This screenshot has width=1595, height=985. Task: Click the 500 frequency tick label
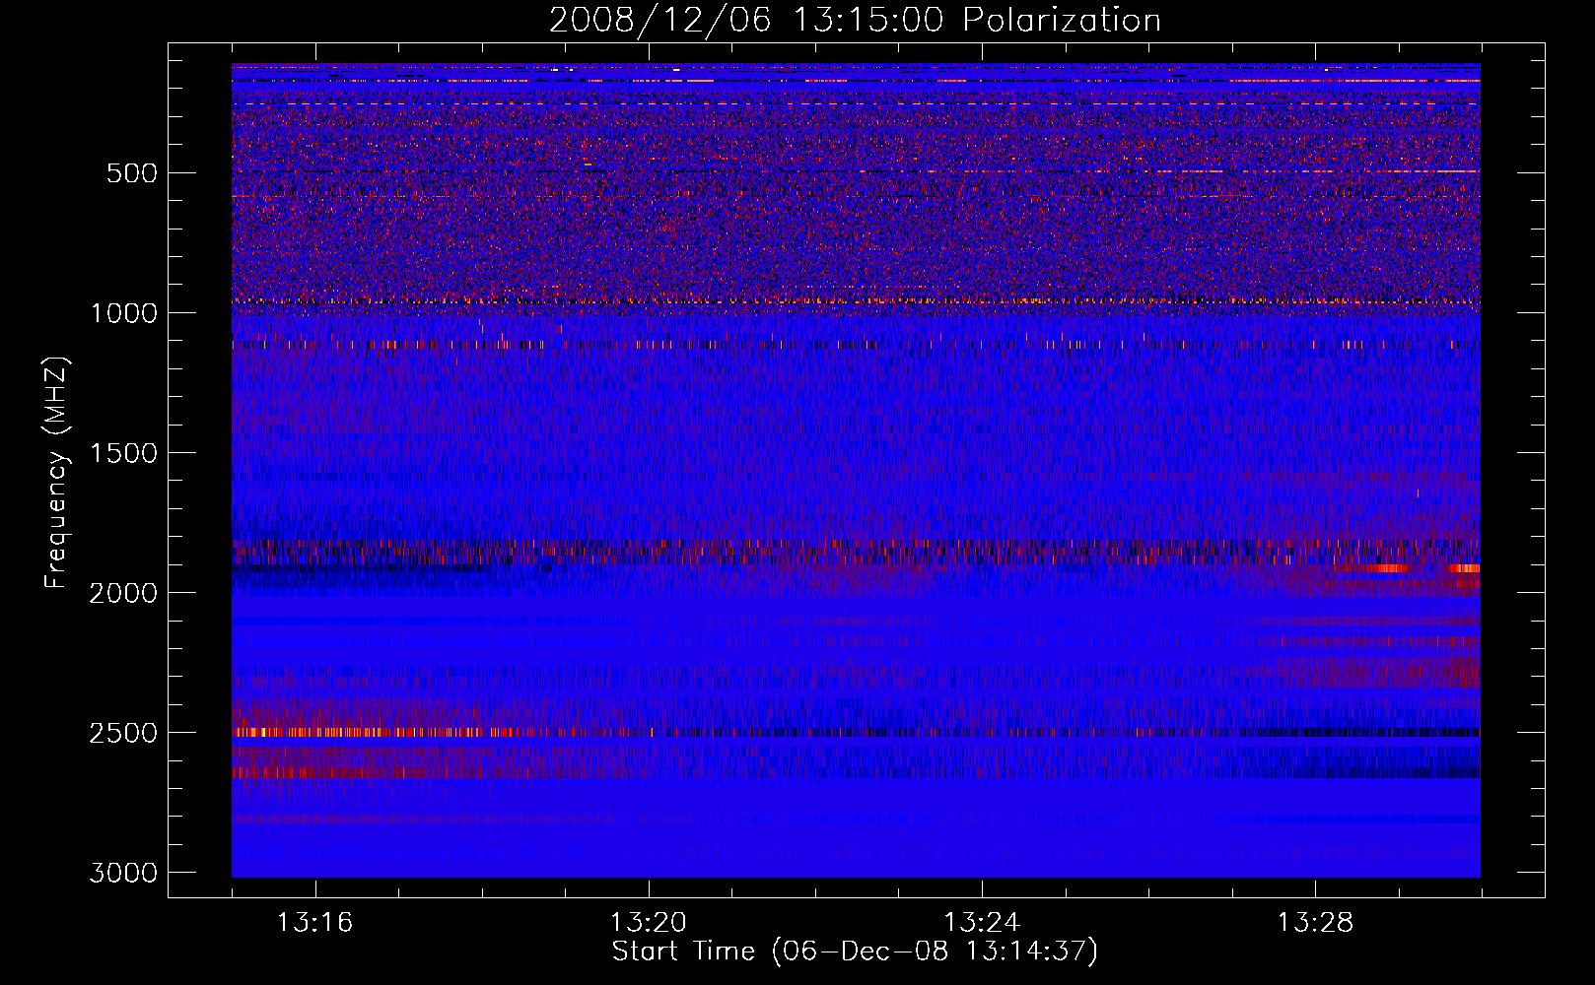point(132,173)
